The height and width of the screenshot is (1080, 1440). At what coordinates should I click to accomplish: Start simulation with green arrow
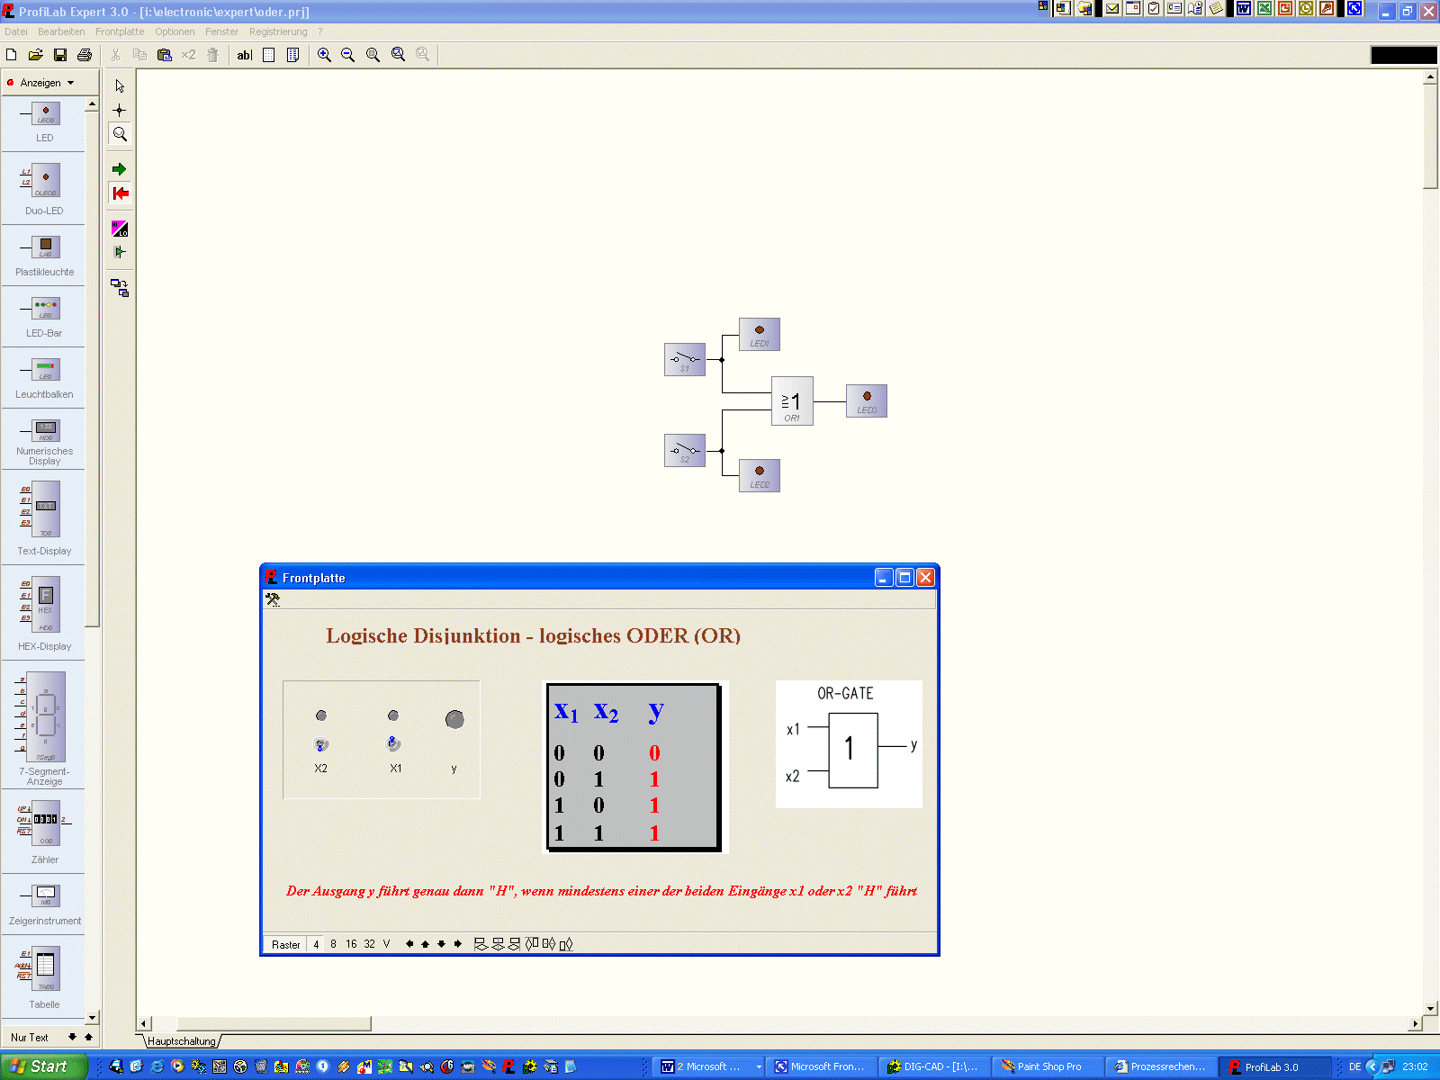point(120,169)
